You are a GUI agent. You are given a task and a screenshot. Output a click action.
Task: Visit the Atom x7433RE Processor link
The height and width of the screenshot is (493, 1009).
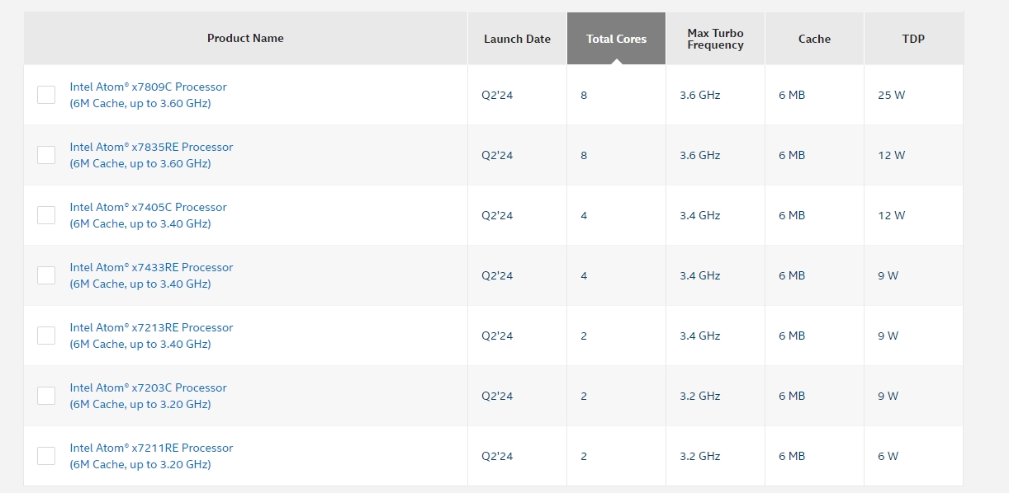coord(151,267)
